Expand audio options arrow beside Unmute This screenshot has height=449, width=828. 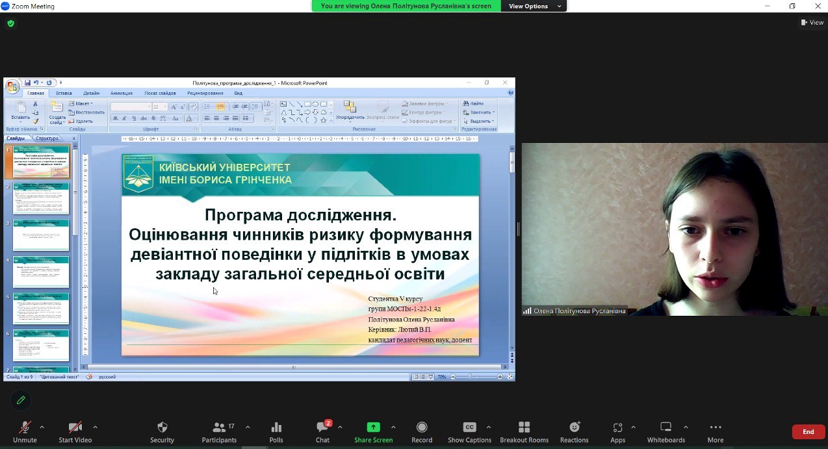click(42, 427)
